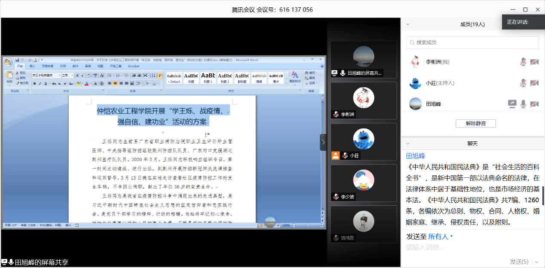The height and width of the screenshot is (268, 545).
Task: Click 小莊's camera-off icon in member list
Action: point(534,83)
